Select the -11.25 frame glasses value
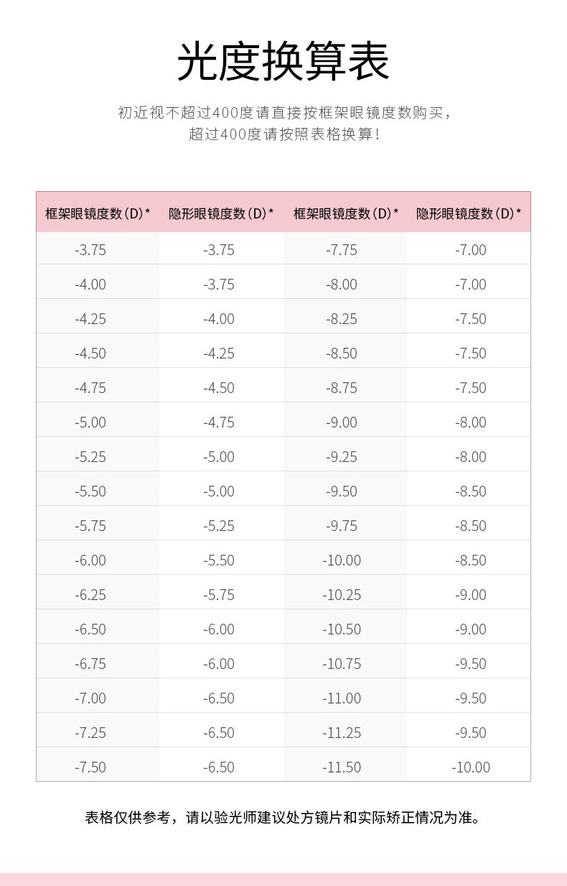Screen dimensions: 567x886 click(x=342, y=733)
